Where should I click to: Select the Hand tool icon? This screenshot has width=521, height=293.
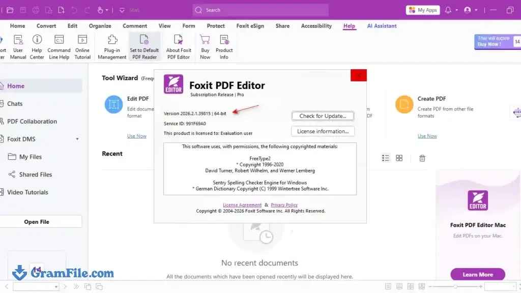tap(100, 10)
